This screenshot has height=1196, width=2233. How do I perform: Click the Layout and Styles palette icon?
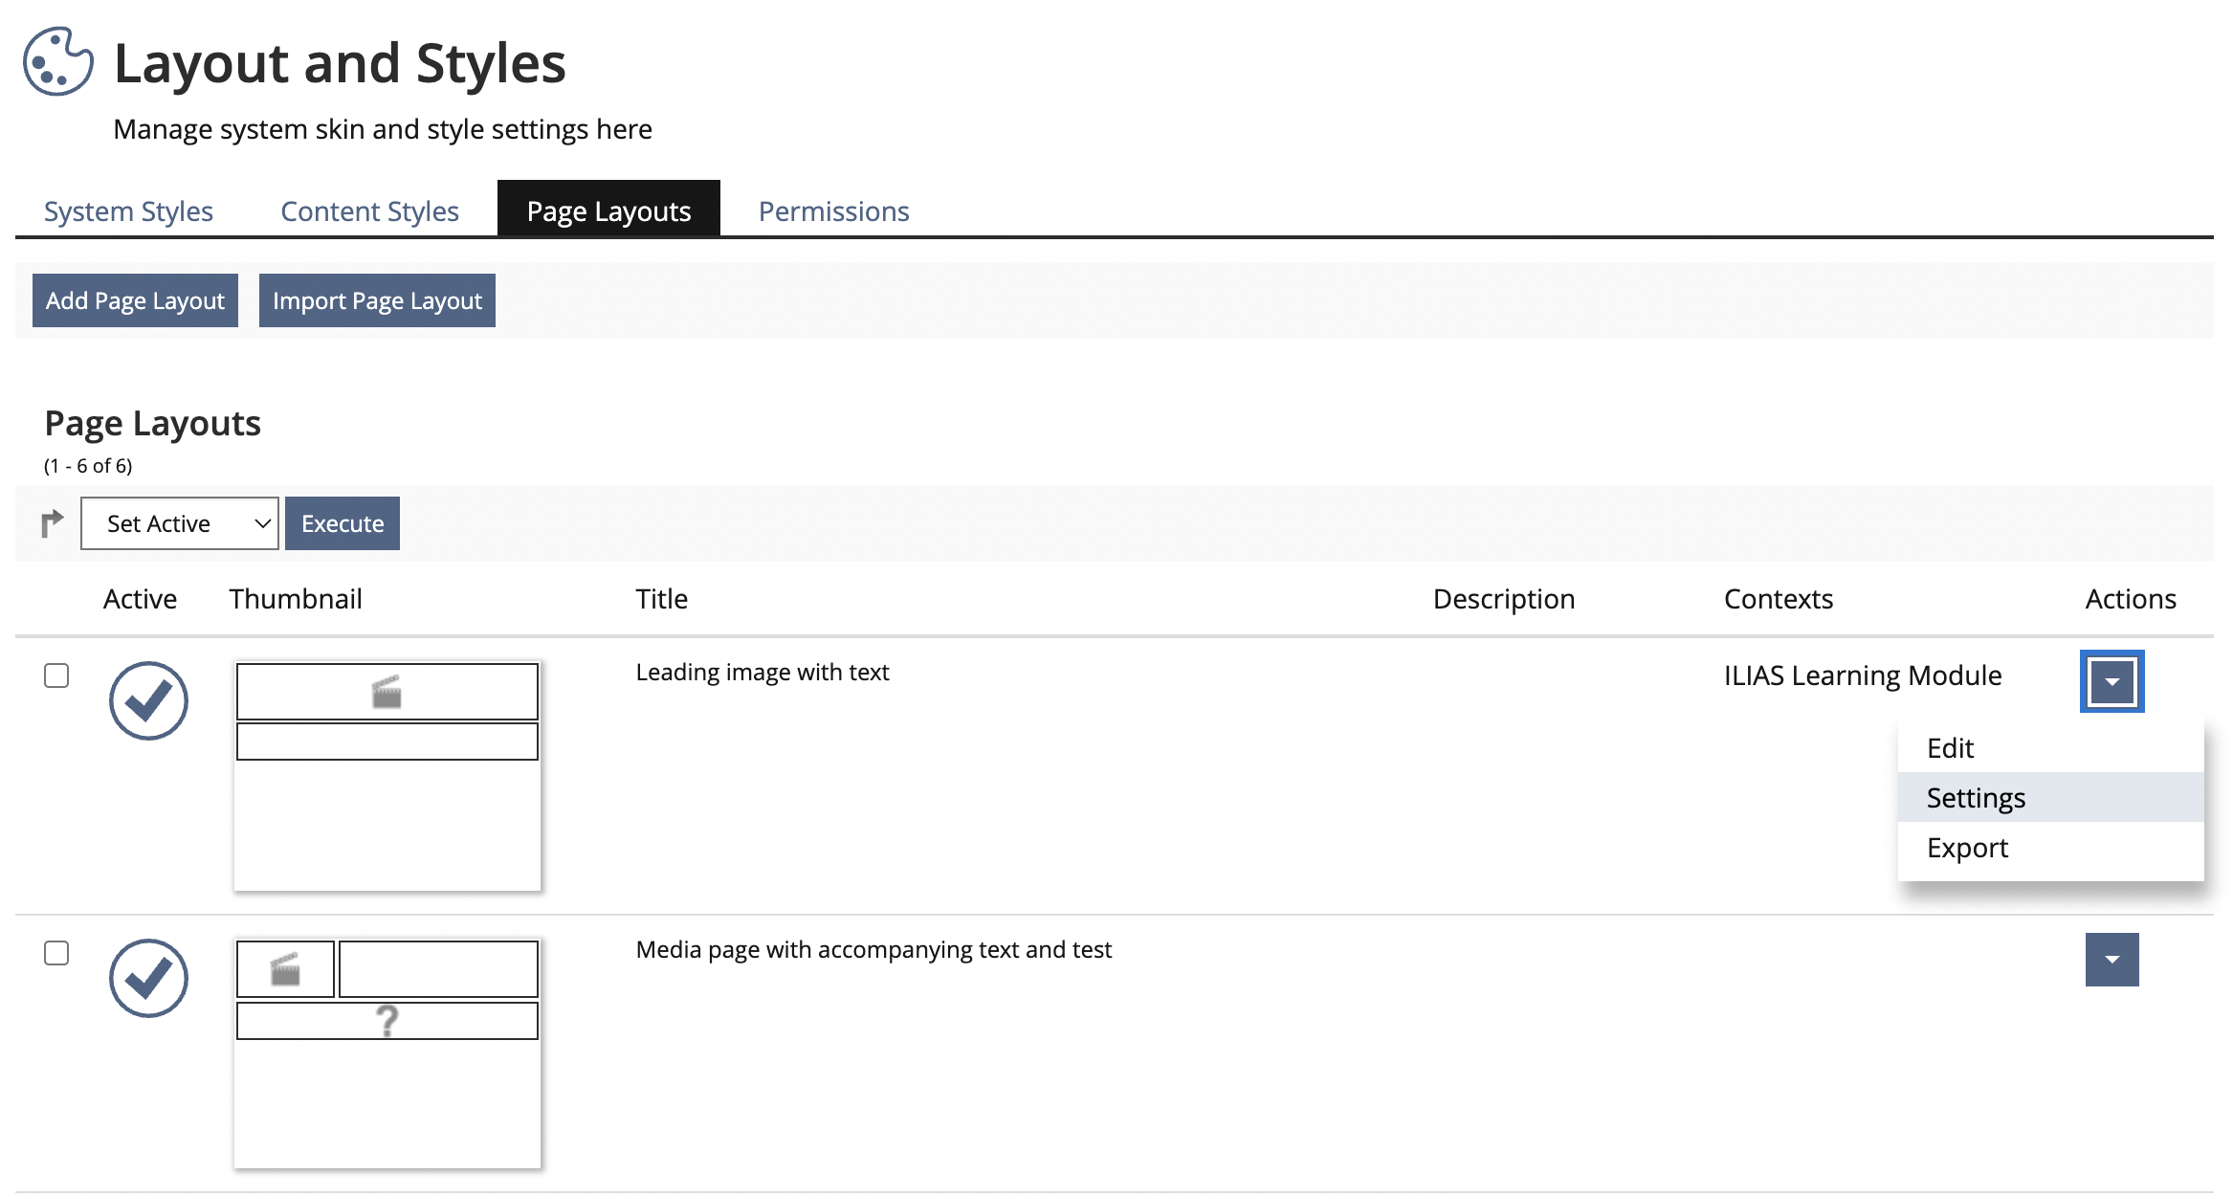click(57, 62)
